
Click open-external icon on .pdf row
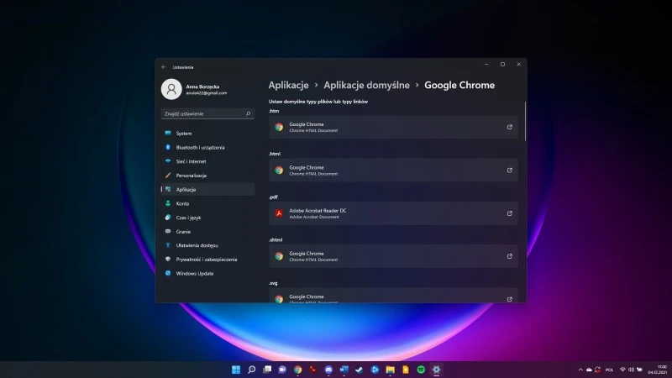(x=510, y=213)
